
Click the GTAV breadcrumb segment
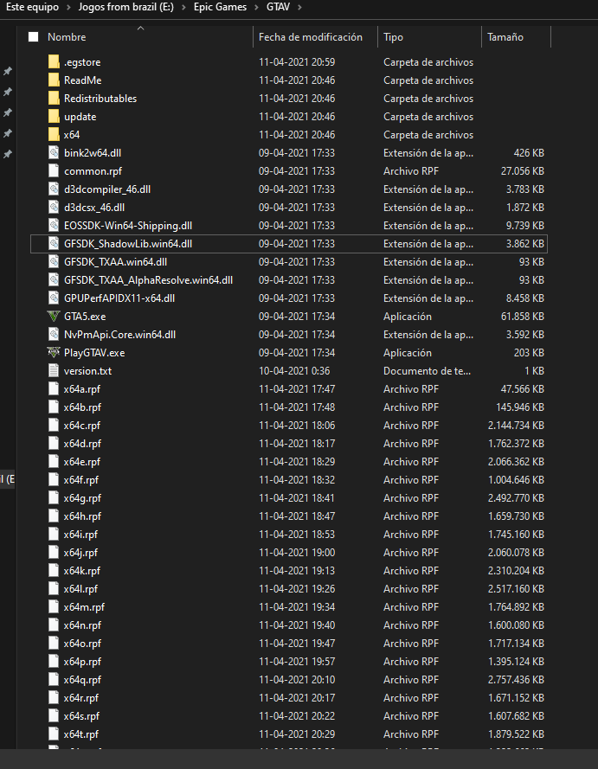click(278, 8)
